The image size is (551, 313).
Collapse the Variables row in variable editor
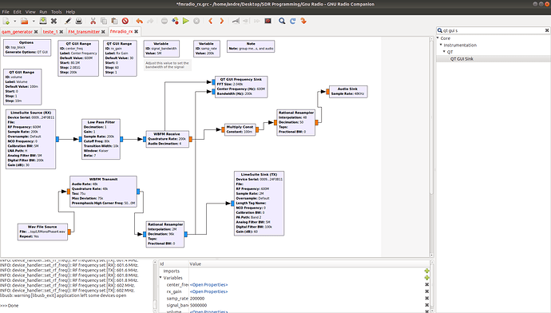coord(161,278)
